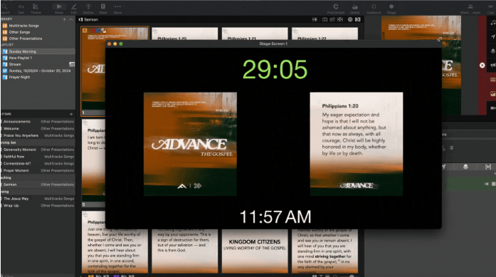496x277 pixels.
Task: Select Cornerstone-MT song
Action: [x=38, y=163]
